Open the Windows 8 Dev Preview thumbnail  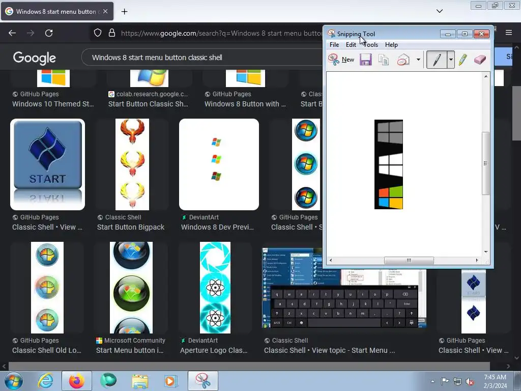point(219,164)
